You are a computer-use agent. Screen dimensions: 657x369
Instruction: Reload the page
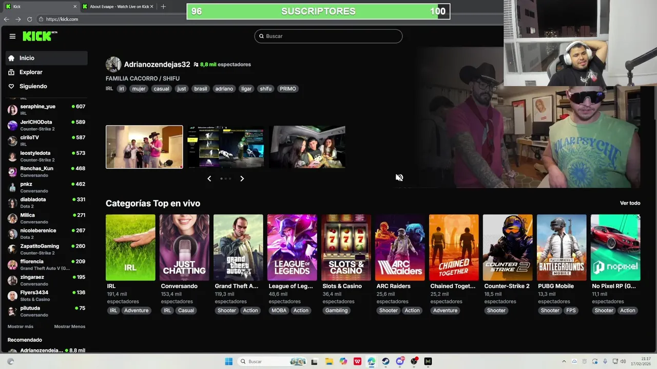(29, 19)
